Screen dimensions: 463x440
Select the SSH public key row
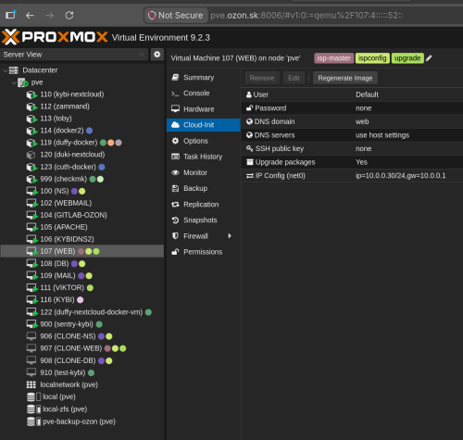(x=352, y=148)
